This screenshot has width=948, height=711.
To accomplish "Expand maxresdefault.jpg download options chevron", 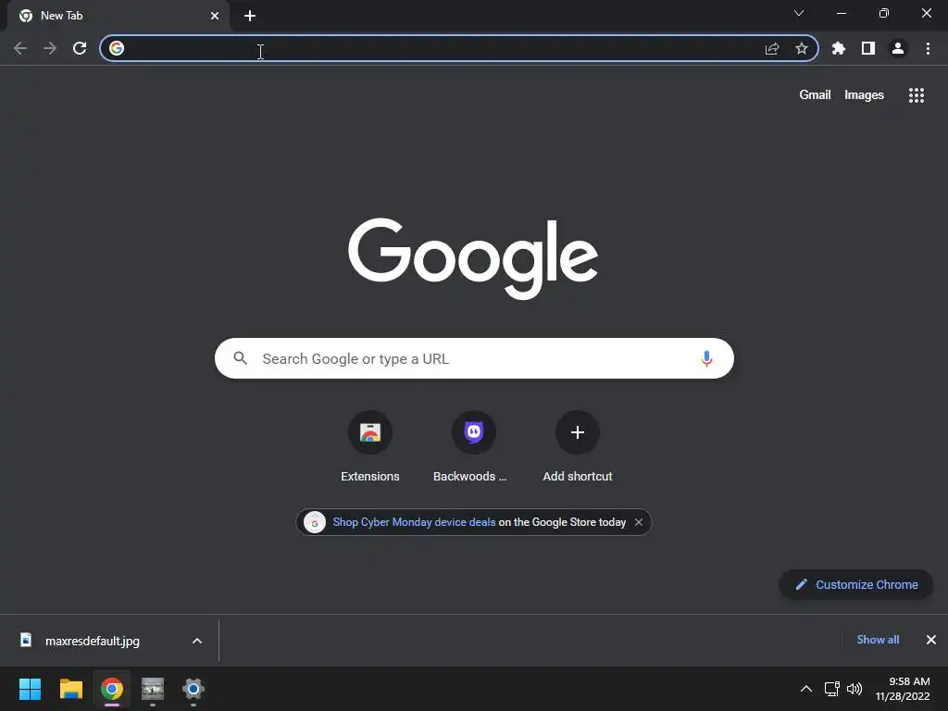I will [197, 641].
